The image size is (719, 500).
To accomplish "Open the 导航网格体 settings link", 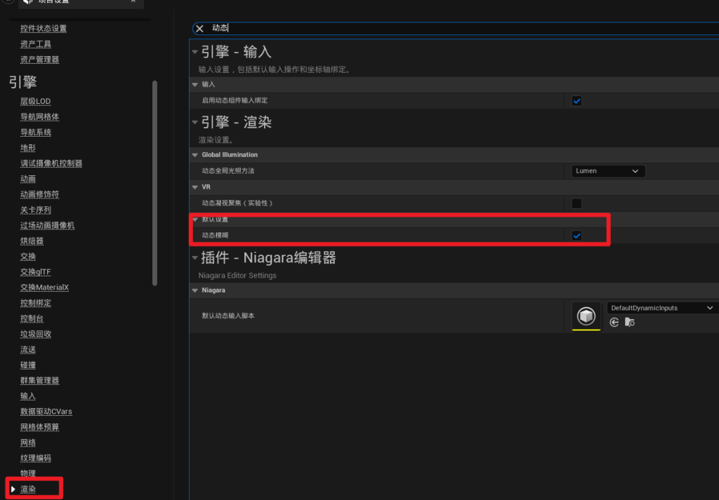I will tap(39, 117).
